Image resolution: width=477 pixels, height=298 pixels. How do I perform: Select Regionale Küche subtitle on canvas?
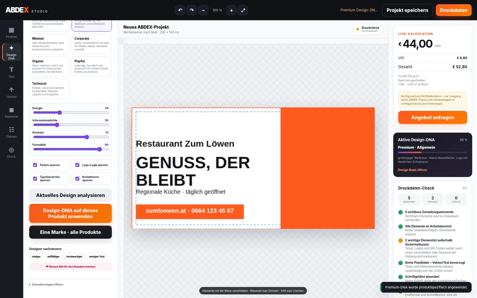click(x=181, y=192)
